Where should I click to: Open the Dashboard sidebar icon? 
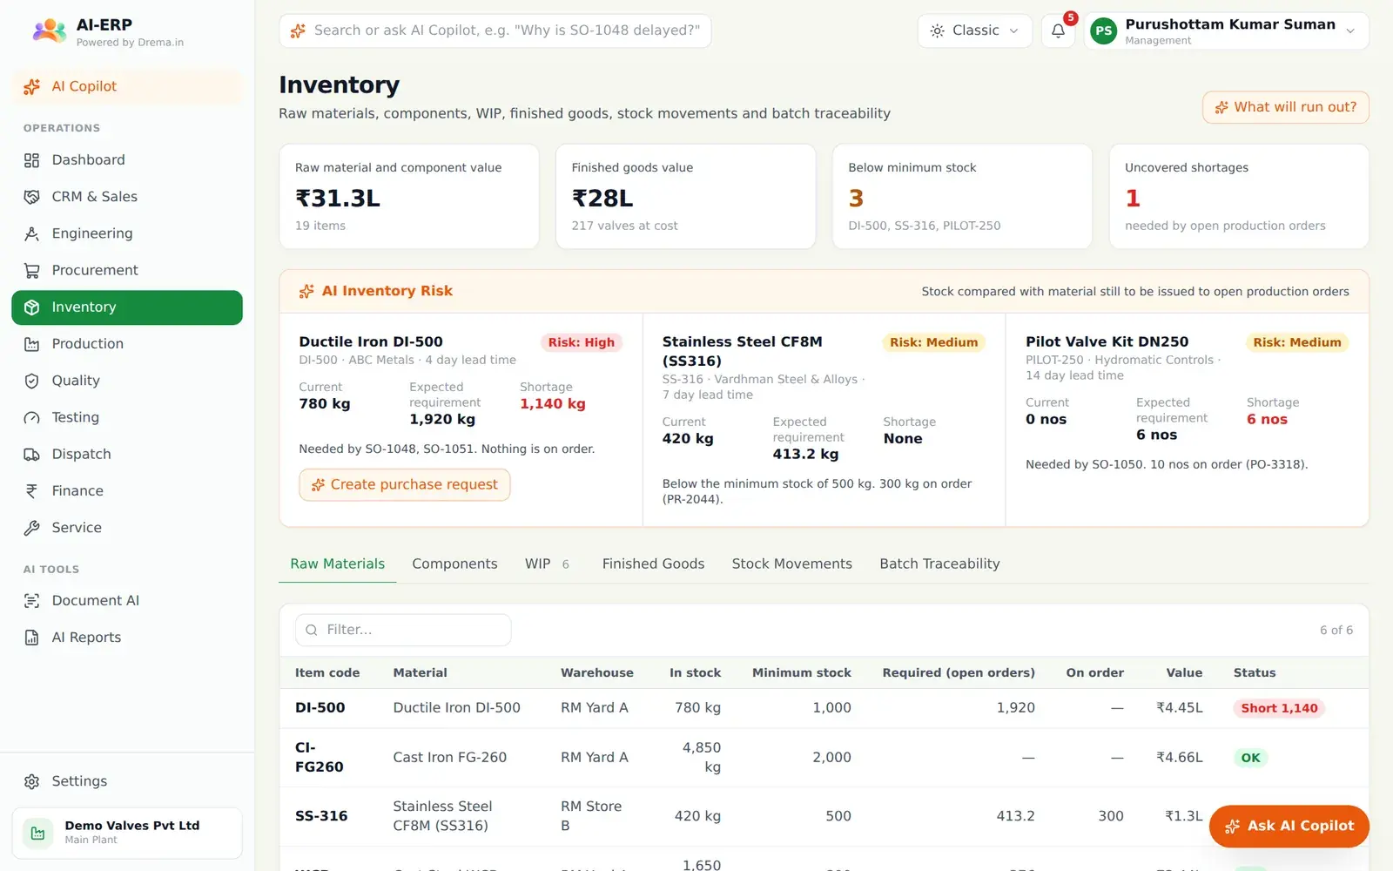(32, 160)
